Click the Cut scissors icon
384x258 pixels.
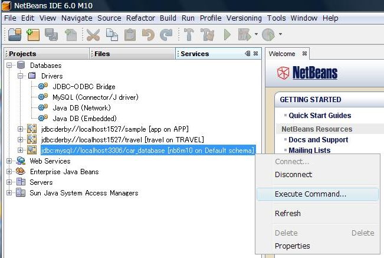(x=93, y=35)
